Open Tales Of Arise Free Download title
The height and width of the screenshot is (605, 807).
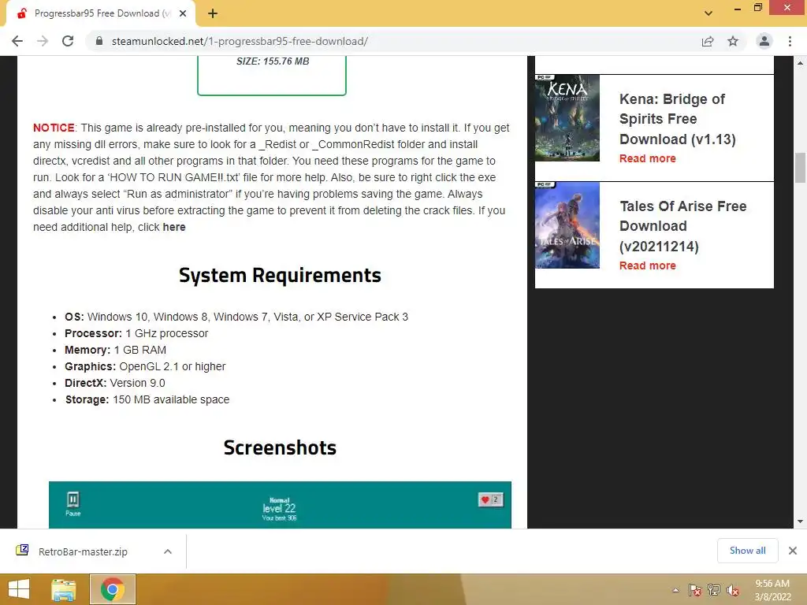[683, 226]
